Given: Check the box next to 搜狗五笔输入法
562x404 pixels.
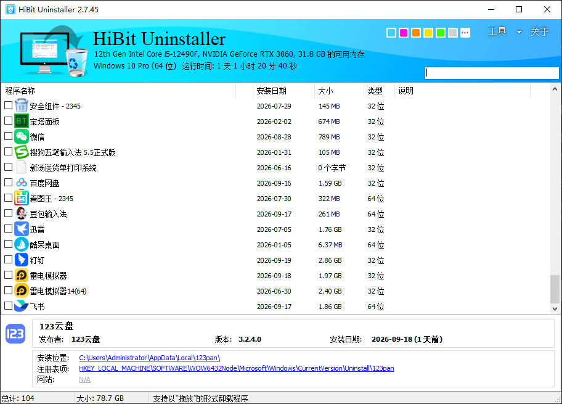Looking at the screenshot, I should [x=8, y=152].
